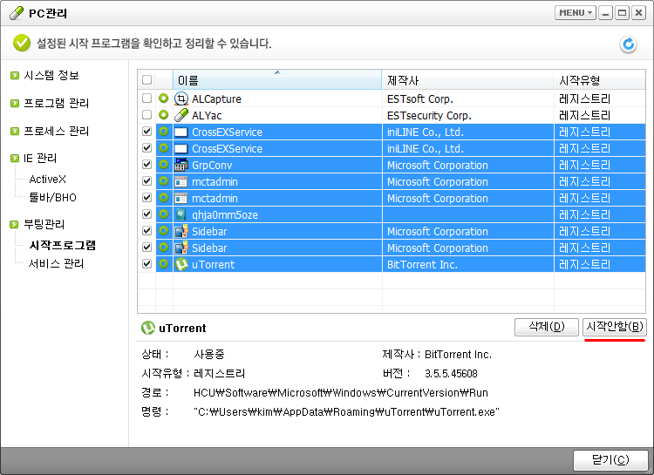Screen dimensions: 654x475
Task: Click the uTorrent logo in the details panel
Action: (148, 329)
